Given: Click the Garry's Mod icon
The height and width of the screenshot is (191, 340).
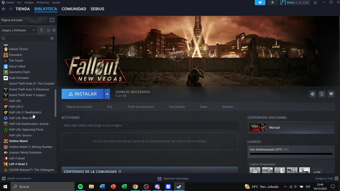Looking at the screenshot, I should tap(6, 66).
